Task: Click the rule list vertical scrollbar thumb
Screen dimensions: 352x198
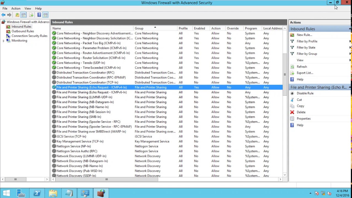Action: [x=285, y=74]
